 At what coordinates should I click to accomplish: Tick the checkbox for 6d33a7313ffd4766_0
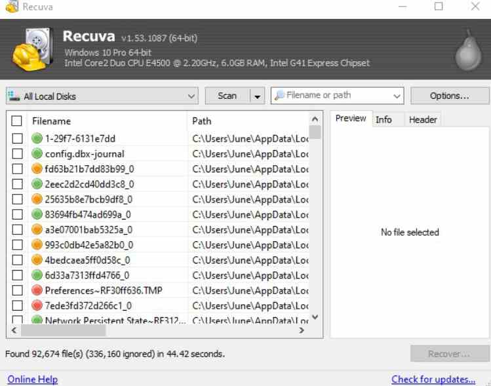click(x=17, y=275)
